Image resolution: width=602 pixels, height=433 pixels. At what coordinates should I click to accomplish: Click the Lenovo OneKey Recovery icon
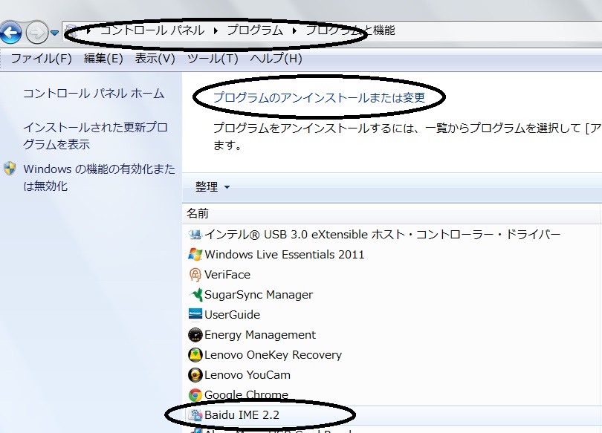195,355
